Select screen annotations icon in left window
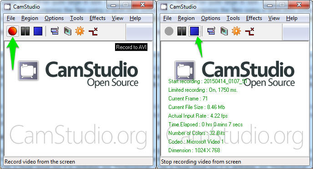Viewport: 313px width, 169px height. 68,31
